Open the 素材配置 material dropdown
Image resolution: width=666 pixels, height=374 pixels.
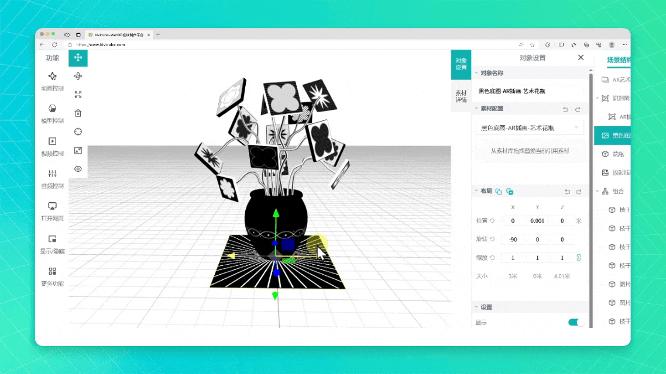(530, 128)
